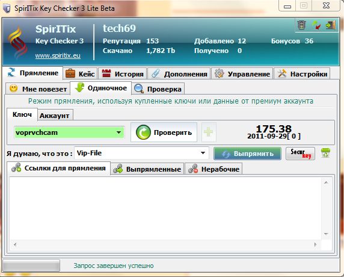Open the www.spiritix.eu link
Image resolution: width=344 pixels, height=277 pixels.
58,55
